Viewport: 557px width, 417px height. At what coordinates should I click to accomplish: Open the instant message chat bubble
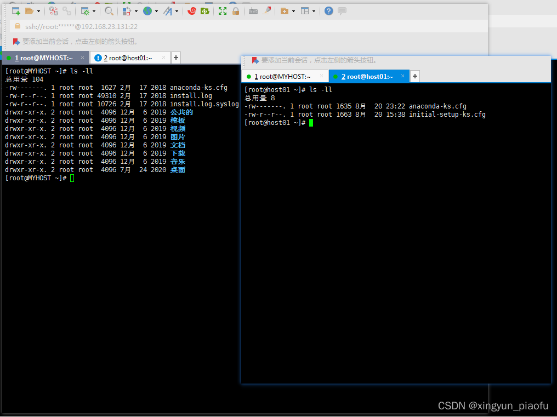pos(342,11)
